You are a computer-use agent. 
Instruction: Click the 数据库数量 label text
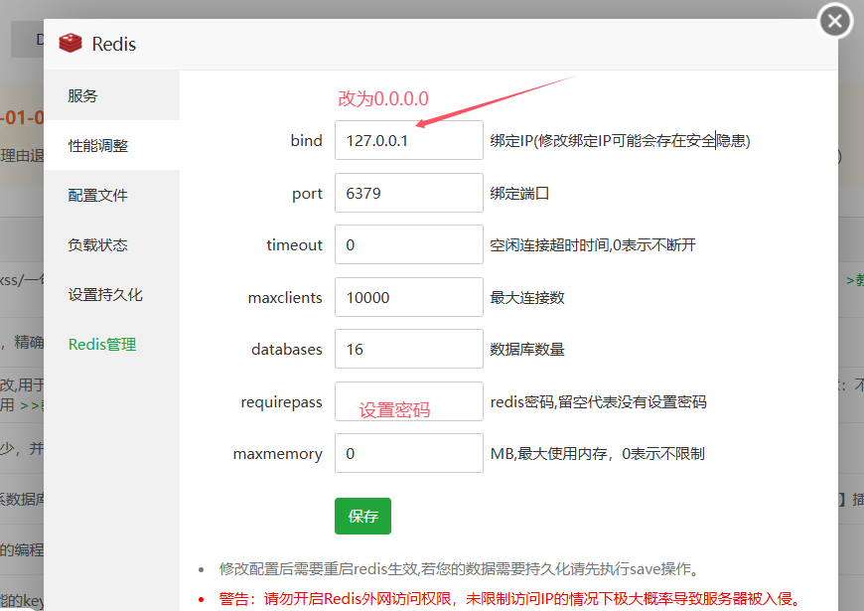[x=527, y=350]
